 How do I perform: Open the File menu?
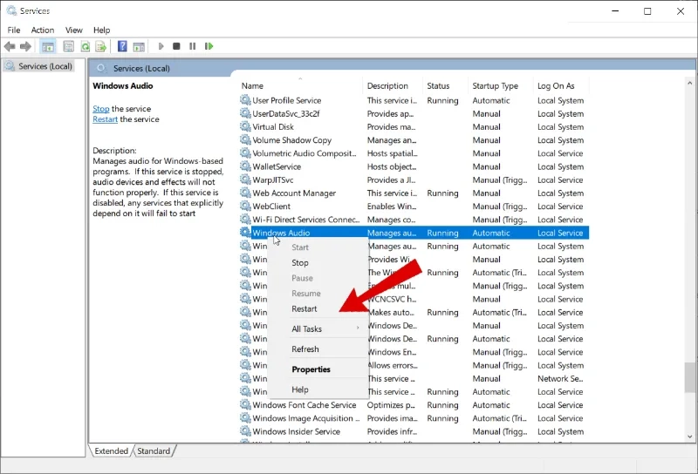tap(14, 30)
